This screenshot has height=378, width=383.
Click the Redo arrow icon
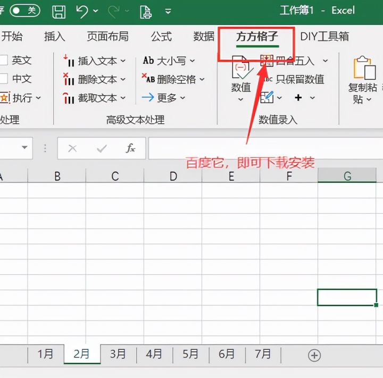tap(114, 12)
